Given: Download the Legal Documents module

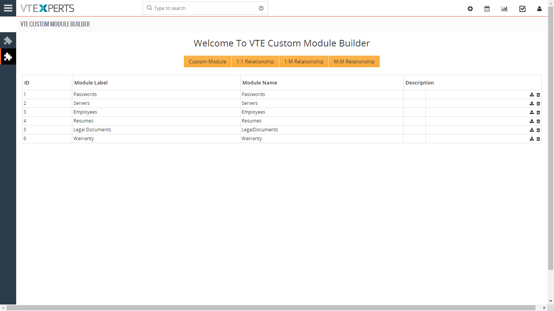Looking at the screenshot, I should 532,130.
